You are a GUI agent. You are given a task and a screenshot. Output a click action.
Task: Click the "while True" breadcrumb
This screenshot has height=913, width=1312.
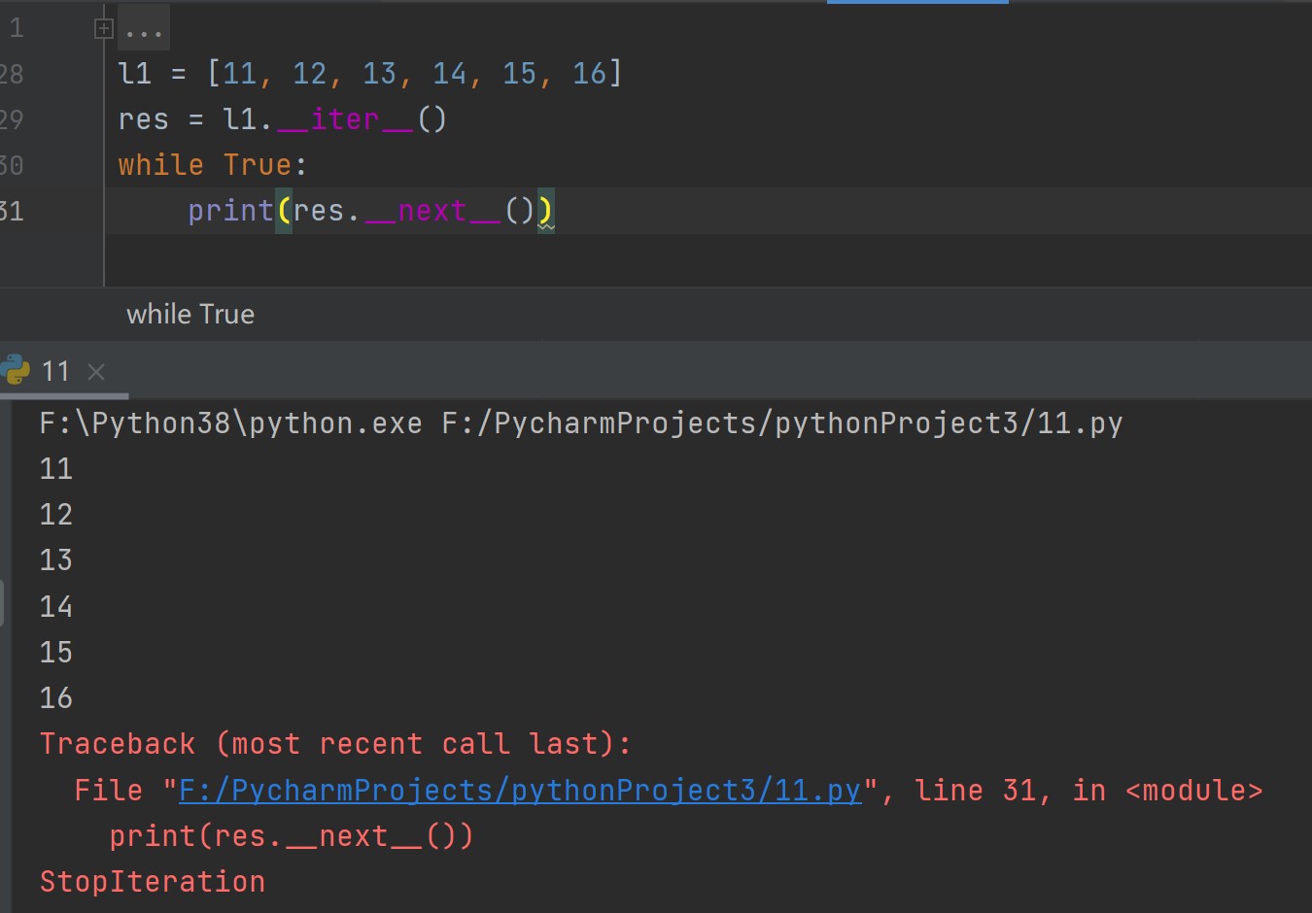[x=190, y=314]
